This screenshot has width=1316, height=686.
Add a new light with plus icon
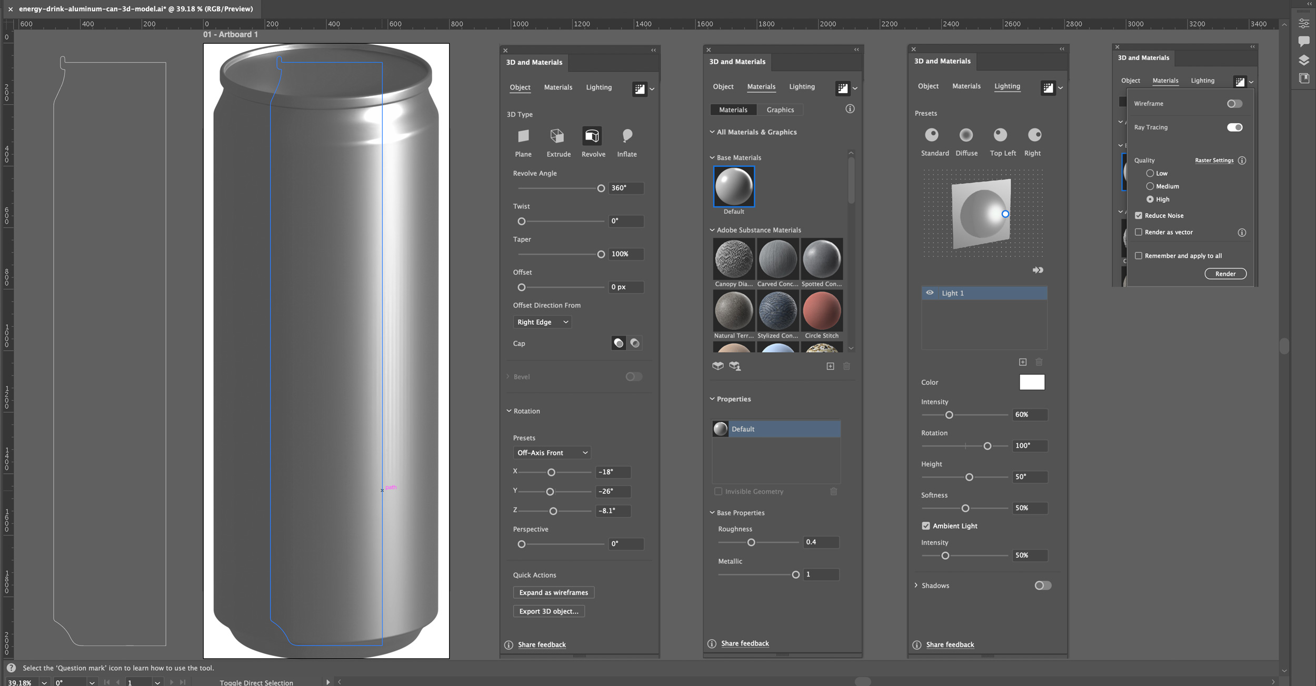point(1023,362)
